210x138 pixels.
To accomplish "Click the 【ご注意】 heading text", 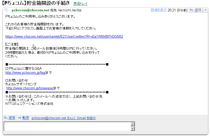I will [x=12, y=44].
